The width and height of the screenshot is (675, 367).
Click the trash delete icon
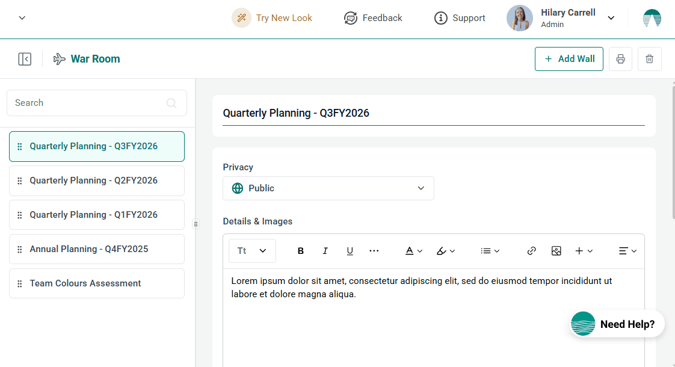coord(649,59)
